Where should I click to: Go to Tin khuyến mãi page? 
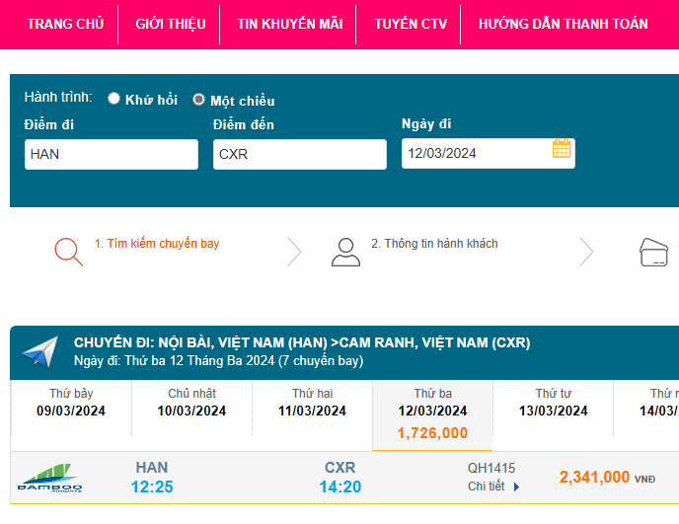(290, 24)
